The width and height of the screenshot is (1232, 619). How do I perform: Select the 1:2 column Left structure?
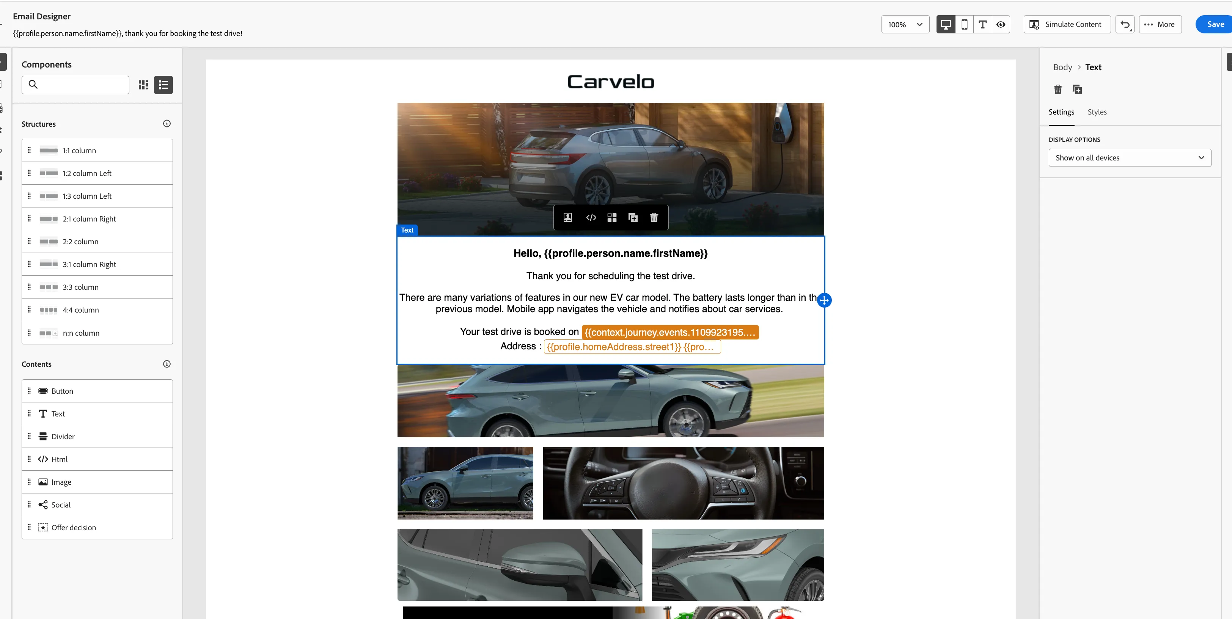coord(97,173)
